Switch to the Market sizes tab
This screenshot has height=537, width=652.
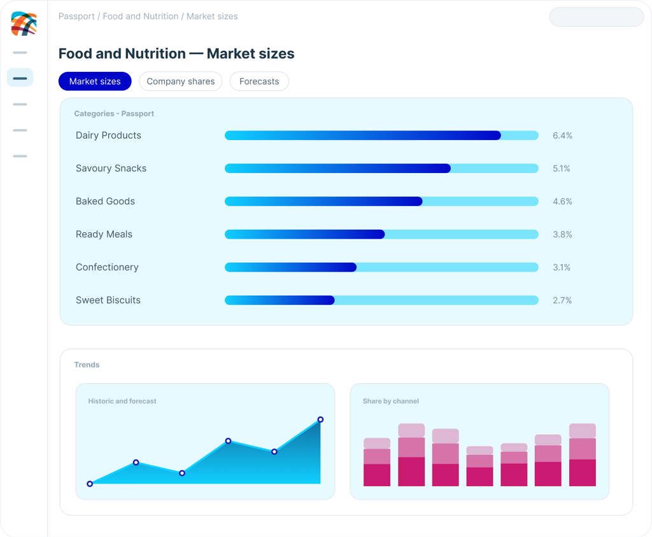95,81
